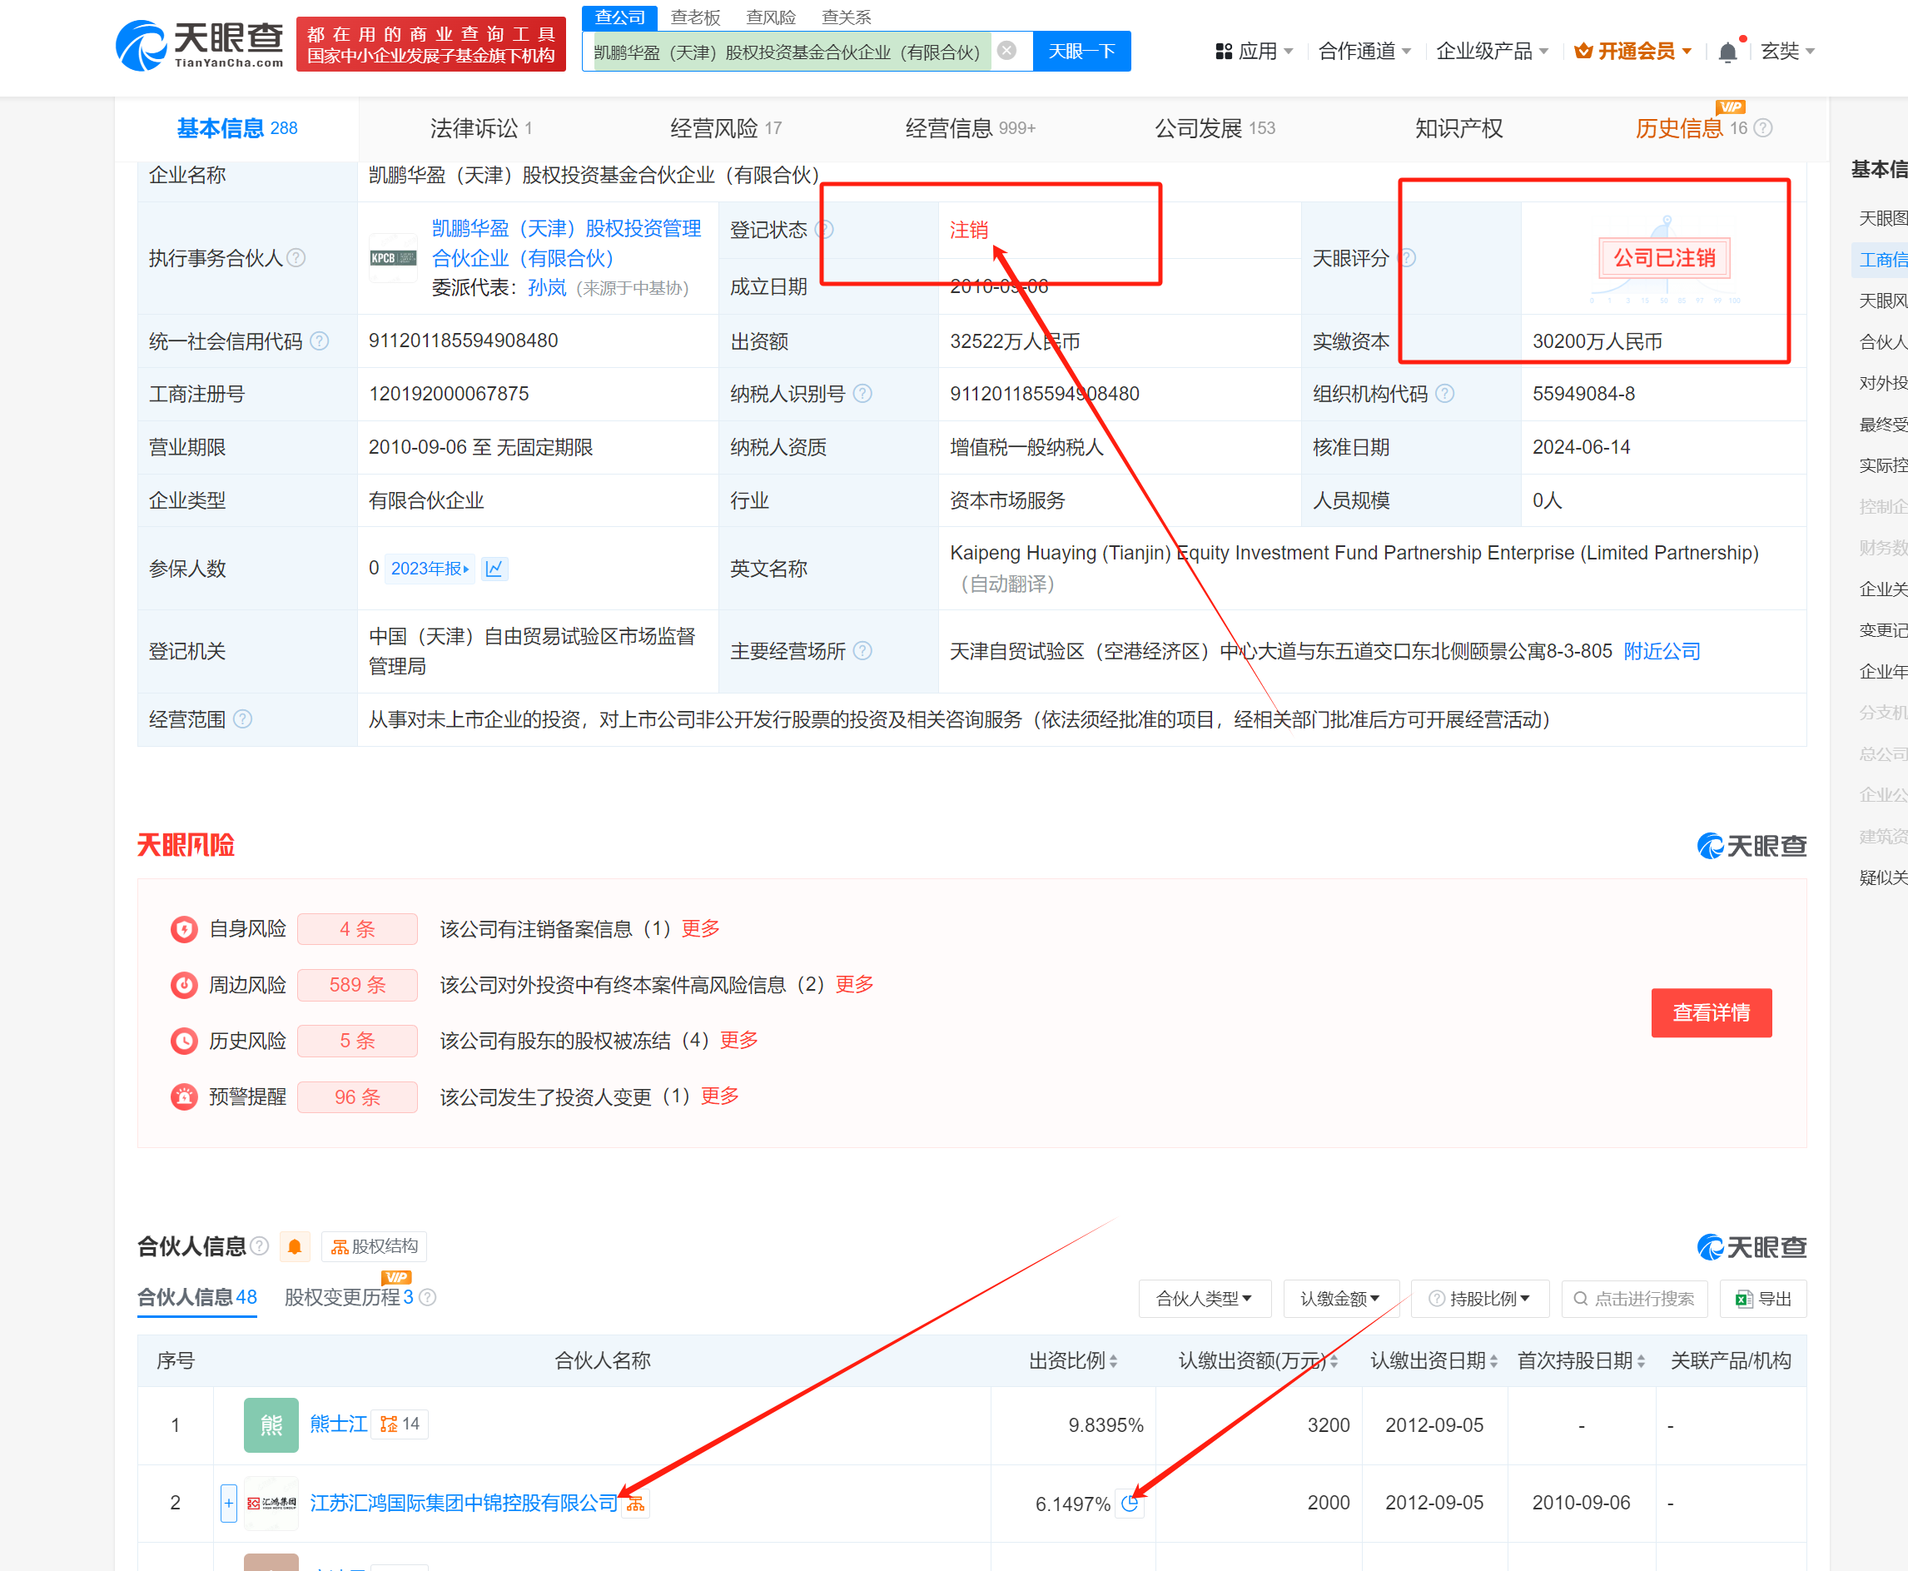Switch to the 法律诉讼 tab

tap(479, 128)
